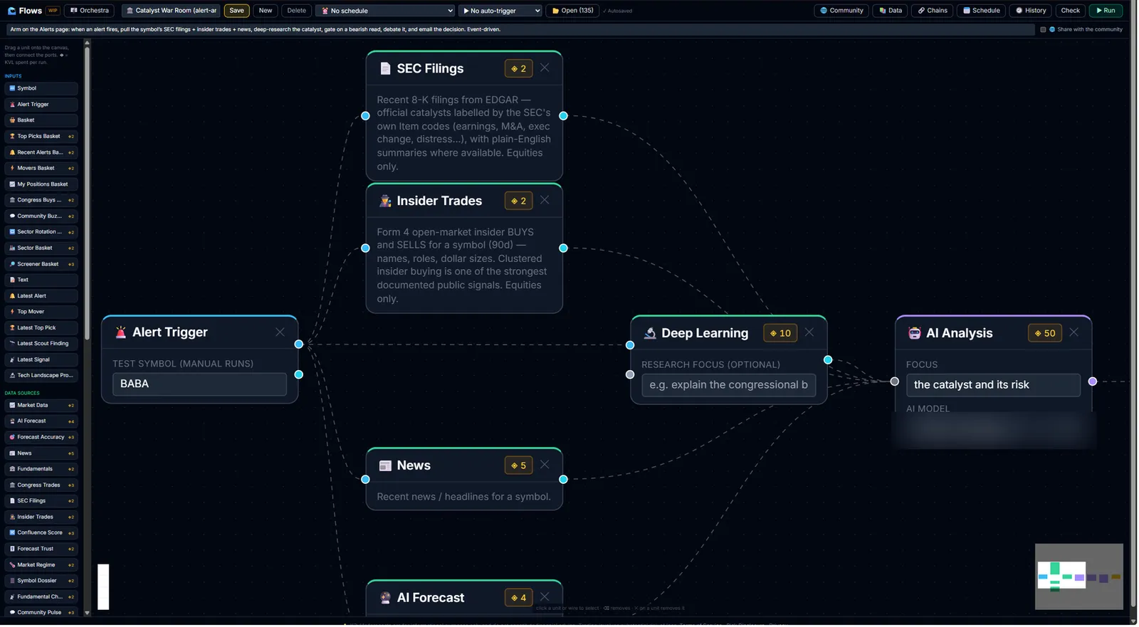1139x627 pixels.
Task: Select Screener Basket in sidebar
Action: (41, 264)
